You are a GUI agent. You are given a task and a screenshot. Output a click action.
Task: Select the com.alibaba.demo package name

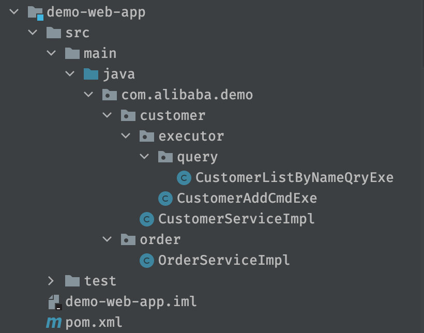[x=187, y=95]
